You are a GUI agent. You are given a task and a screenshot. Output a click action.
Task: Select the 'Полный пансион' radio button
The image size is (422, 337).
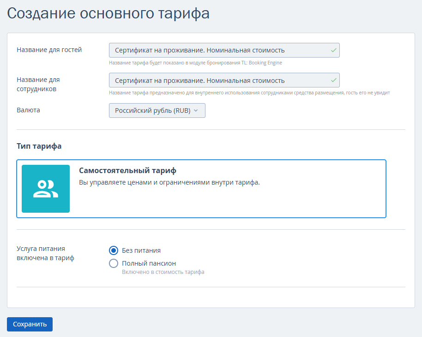coord(114,263)
